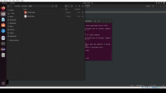
Task: Open the notification indicator beside the clock
Action: [92, 3]
